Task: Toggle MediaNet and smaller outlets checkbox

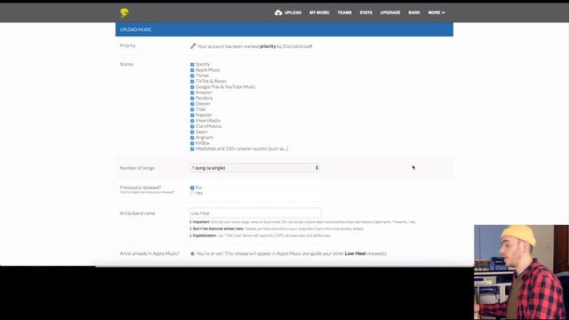Action: tap(192, 148)
